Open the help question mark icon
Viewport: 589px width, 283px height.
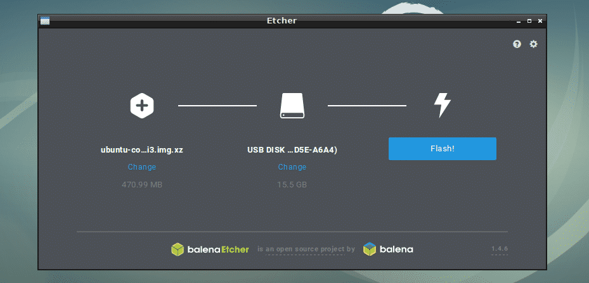pyautogui.click(x=517, y=44)
